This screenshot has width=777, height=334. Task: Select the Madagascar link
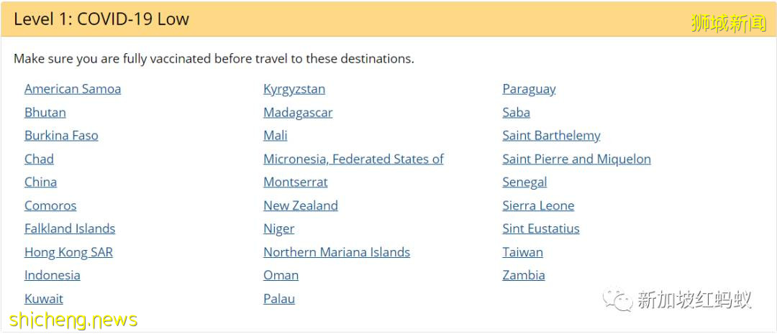[298, 113]
